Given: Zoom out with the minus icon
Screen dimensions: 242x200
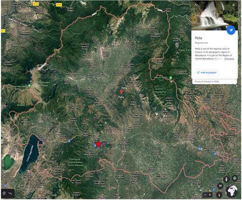Looking at the screenshot, I should pos(205,195).
